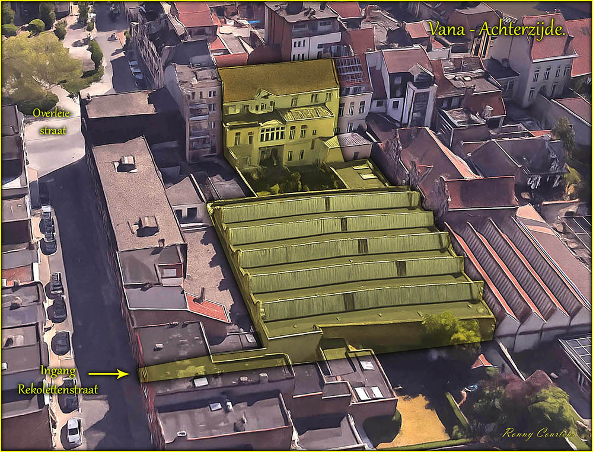The image size is (593, 452).
Task: Click the 'Vana - Achterzijde.' title text
Action: (496, 30)
